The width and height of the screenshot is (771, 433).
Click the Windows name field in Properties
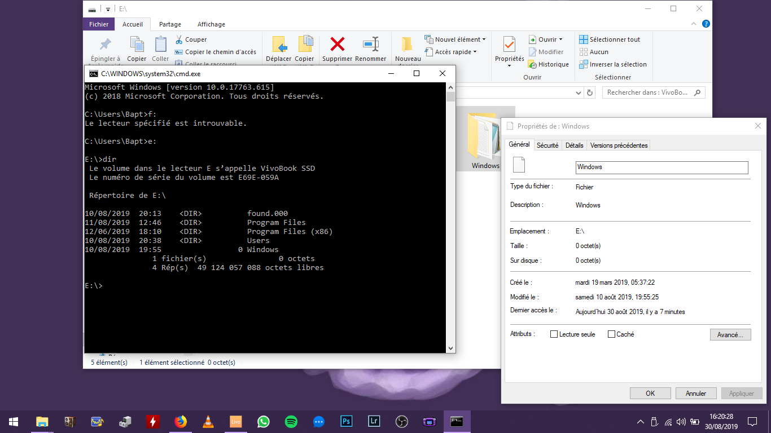[662, 167]
